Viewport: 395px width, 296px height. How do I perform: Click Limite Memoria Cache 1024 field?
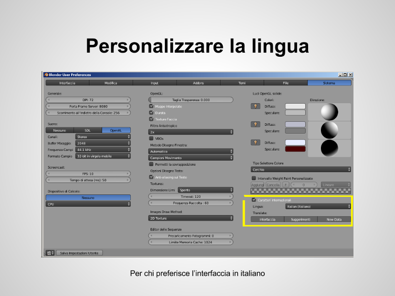(x=191, y=242)
